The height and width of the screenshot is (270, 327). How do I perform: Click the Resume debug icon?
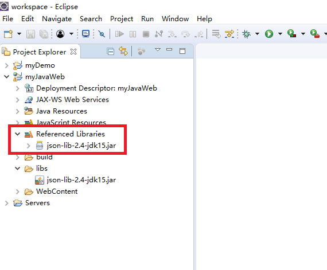[119, 34]
